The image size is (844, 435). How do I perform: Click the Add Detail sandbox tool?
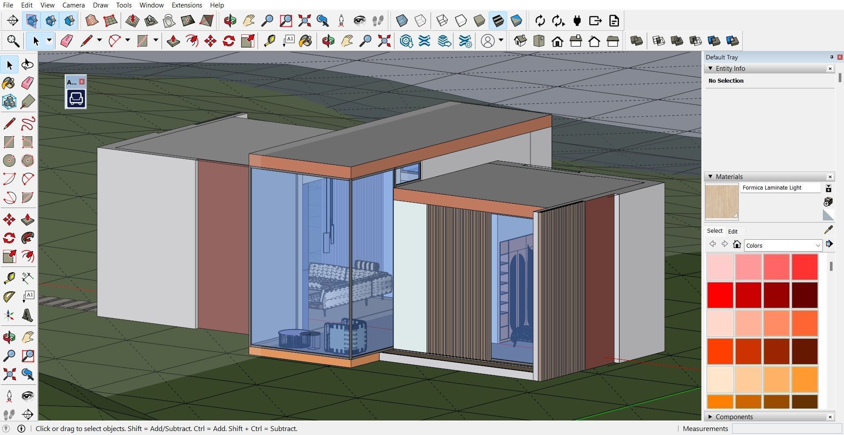point(188,21)
